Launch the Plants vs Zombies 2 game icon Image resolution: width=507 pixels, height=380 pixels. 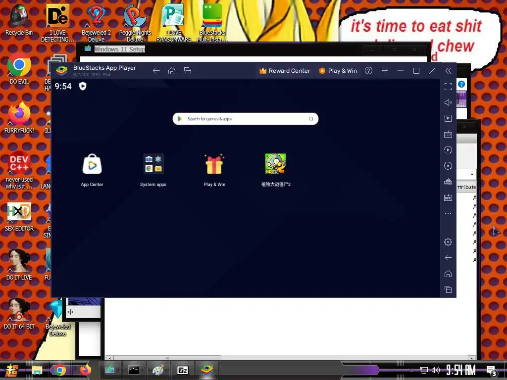coord(275,163)
